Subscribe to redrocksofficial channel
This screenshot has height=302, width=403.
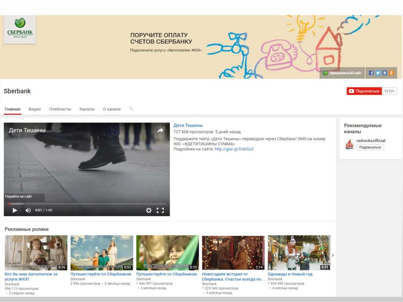pyautogui.click(x=370, y=147)
